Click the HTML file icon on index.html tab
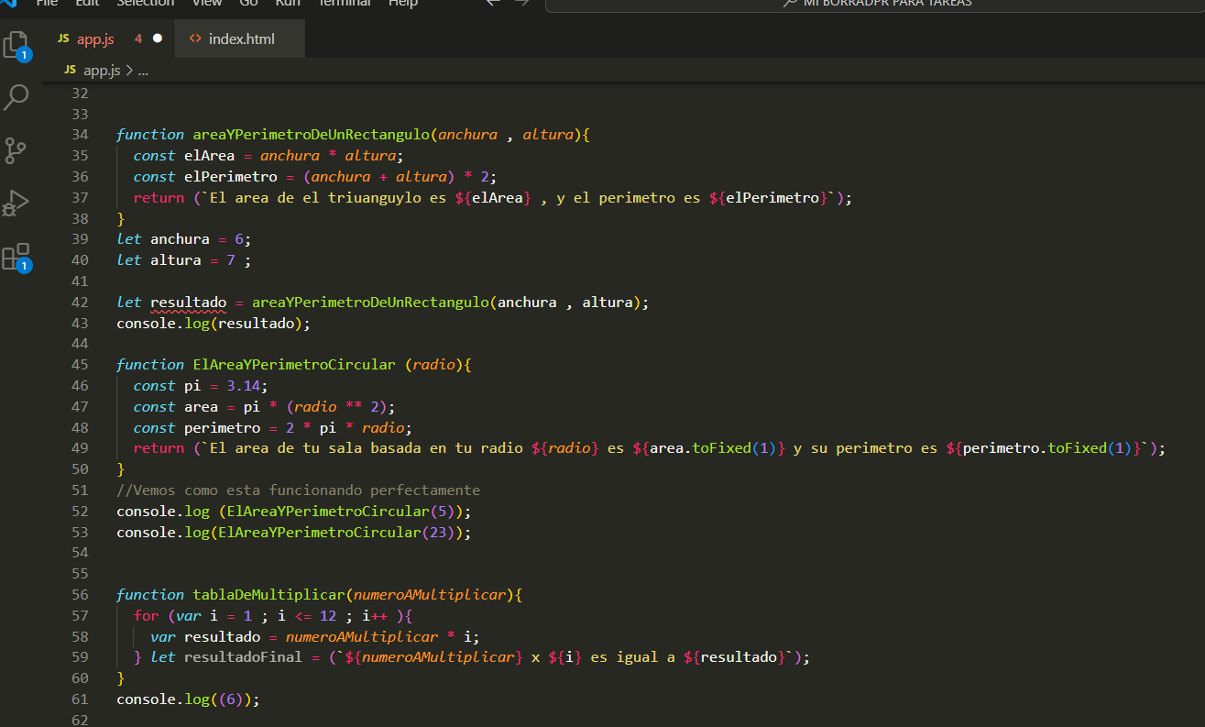 click(x=195, y=39)
